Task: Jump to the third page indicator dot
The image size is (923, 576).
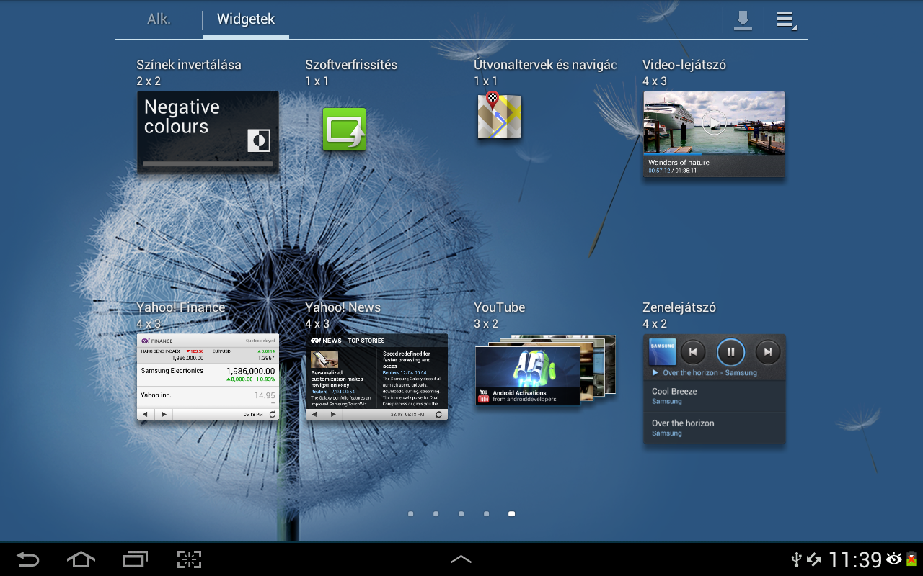Action: click(x=461, y=514)
